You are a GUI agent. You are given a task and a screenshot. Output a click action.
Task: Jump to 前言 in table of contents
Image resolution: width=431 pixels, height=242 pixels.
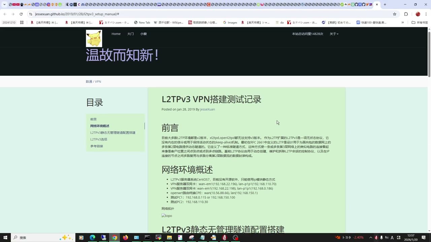(93, 119)
